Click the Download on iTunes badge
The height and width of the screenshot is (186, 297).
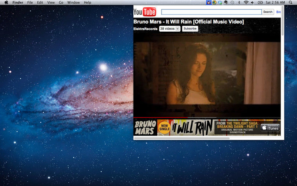point(271,128)
